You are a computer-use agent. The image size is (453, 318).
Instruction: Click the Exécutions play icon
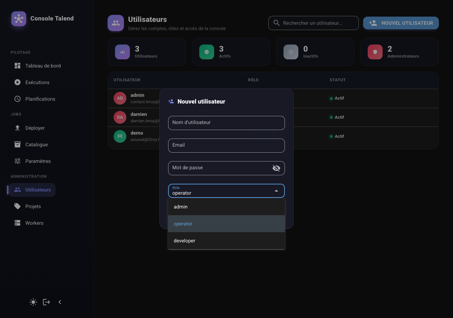tap(17, 82)
